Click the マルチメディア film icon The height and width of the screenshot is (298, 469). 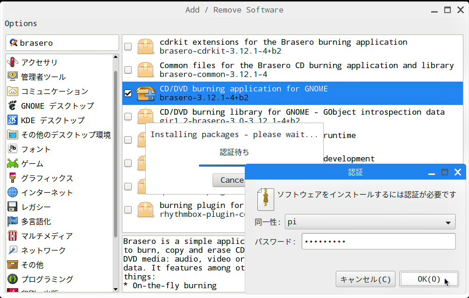13,236
